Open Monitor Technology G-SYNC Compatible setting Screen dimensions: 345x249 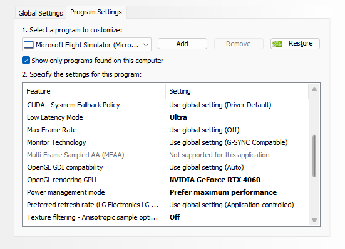click(229, 142)
